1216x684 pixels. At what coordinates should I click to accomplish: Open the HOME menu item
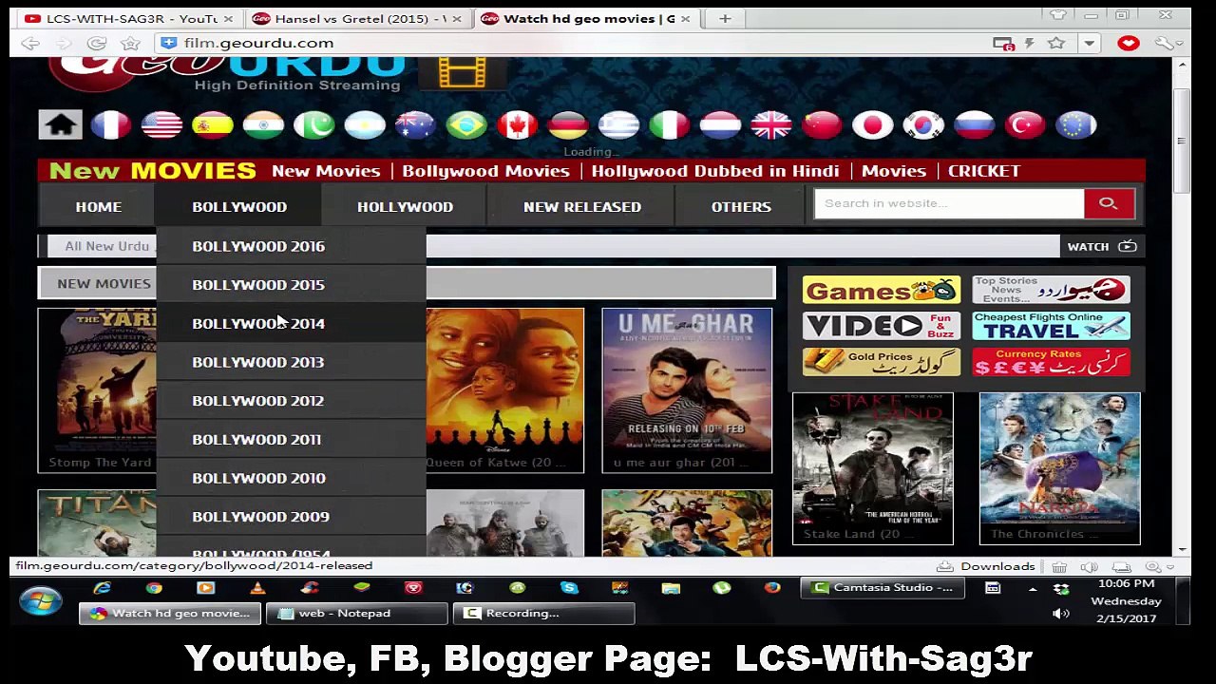pyautogui.click(x=99, y=206)
